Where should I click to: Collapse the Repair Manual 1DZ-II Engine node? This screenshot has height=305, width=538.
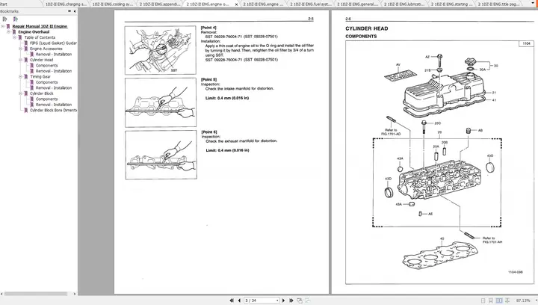(3, 26)
